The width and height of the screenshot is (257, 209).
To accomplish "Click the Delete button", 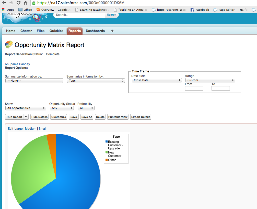I will (100, 117).
